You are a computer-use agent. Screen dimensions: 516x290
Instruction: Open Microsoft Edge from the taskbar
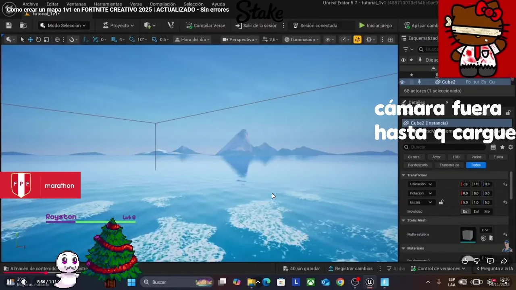[266, 282]
